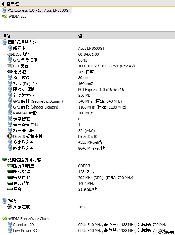Click the transistor icon beside 電晶體
The width and height of the screenshot is (175, 235).
coord(10,72)
